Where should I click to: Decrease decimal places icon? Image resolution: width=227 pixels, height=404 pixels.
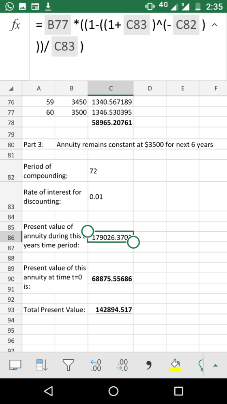(122, 365)
